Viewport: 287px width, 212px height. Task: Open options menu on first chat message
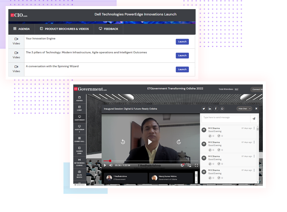click(254, 129)
